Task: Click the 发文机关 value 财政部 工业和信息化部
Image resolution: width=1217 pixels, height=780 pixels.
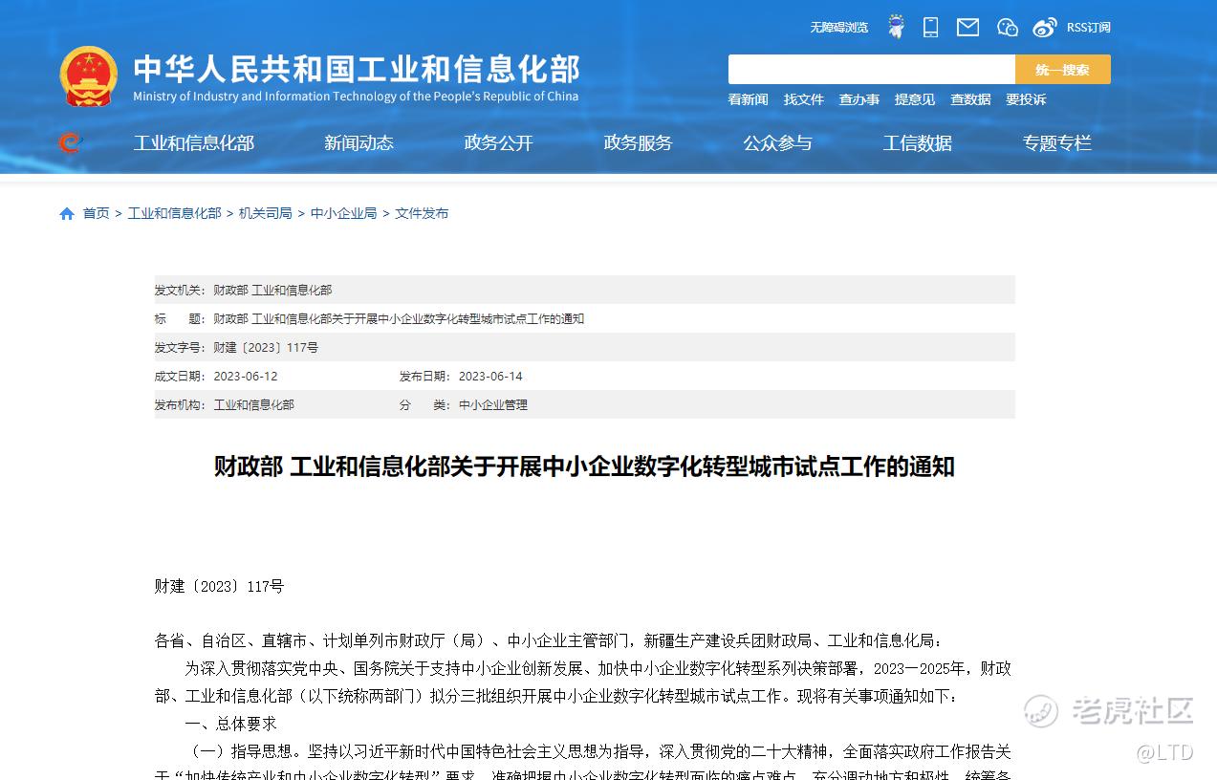Action: tap(272, 290)
